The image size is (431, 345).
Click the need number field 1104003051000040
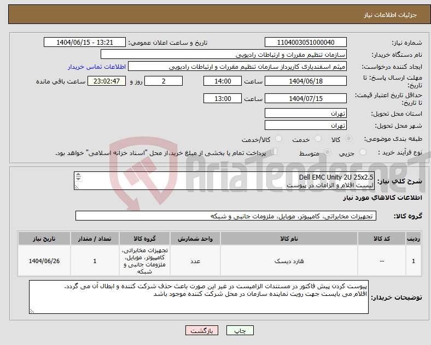pyautogui.click(x=306, y=42)
